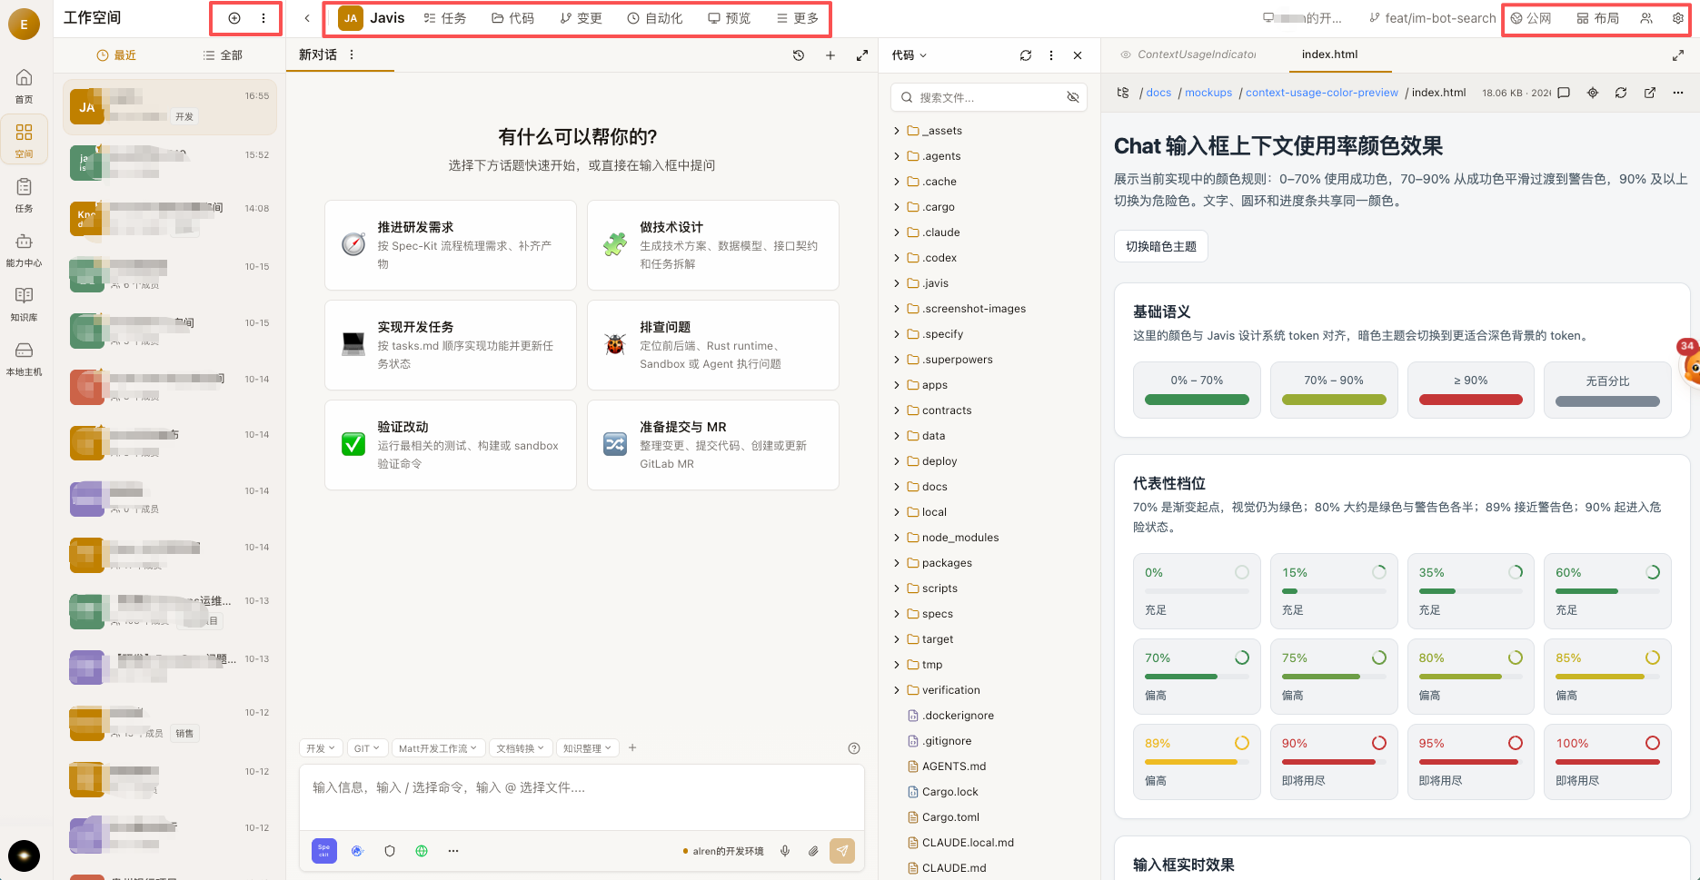
Task: Switch to the 自动化 tab
Action: [655, 18]
